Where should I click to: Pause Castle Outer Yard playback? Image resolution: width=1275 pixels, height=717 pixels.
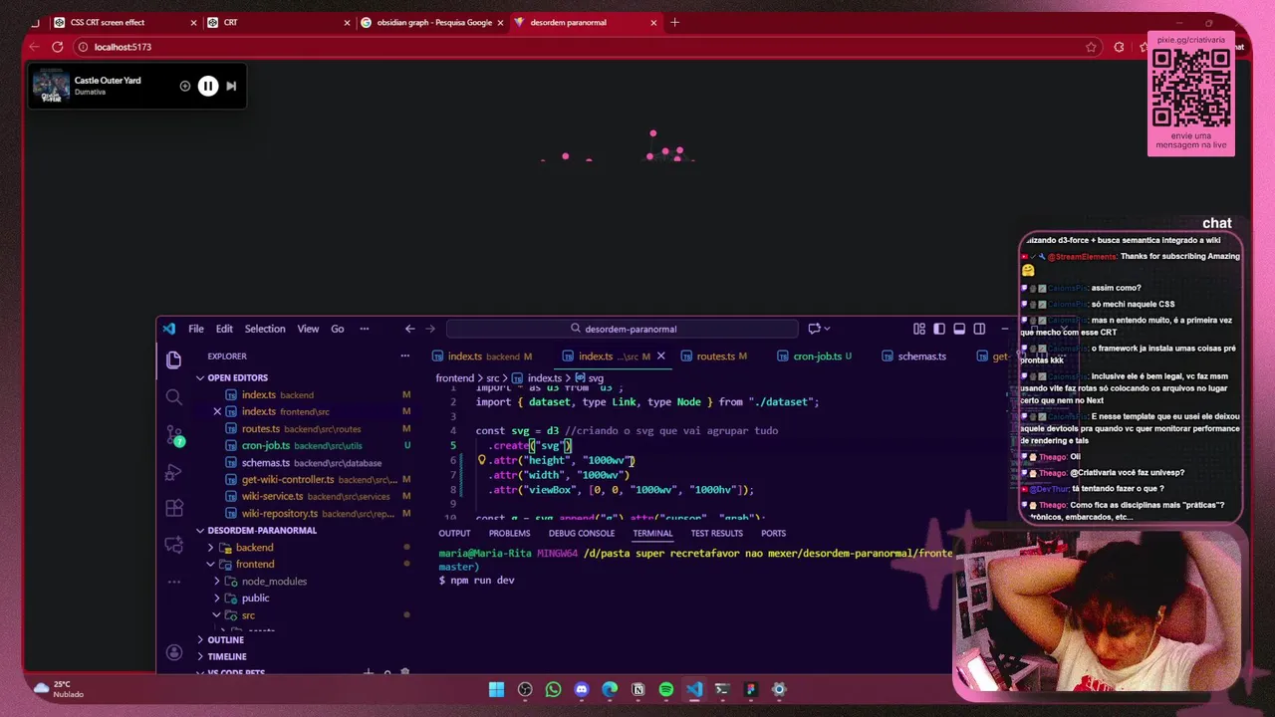tap(207, 86)
